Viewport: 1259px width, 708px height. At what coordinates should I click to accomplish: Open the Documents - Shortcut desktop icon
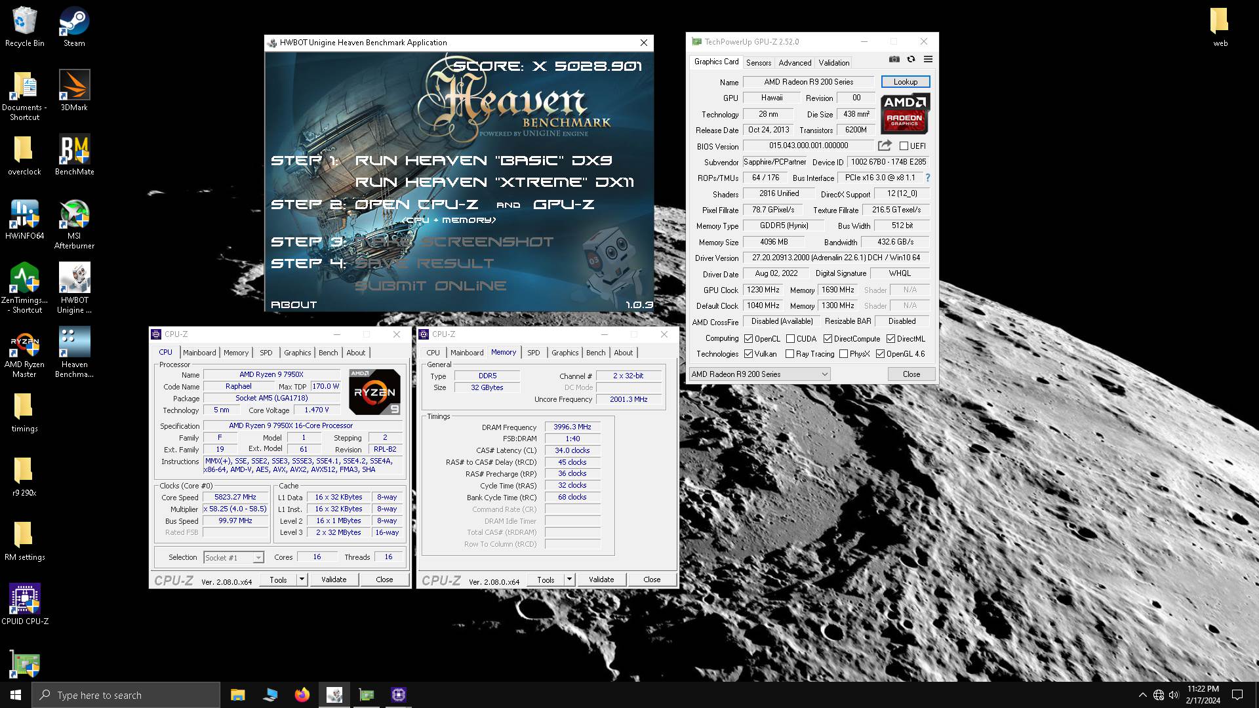(24, 96)
